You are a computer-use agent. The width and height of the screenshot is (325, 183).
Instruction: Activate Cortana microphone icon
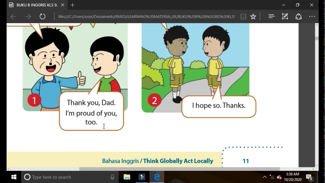112,177
